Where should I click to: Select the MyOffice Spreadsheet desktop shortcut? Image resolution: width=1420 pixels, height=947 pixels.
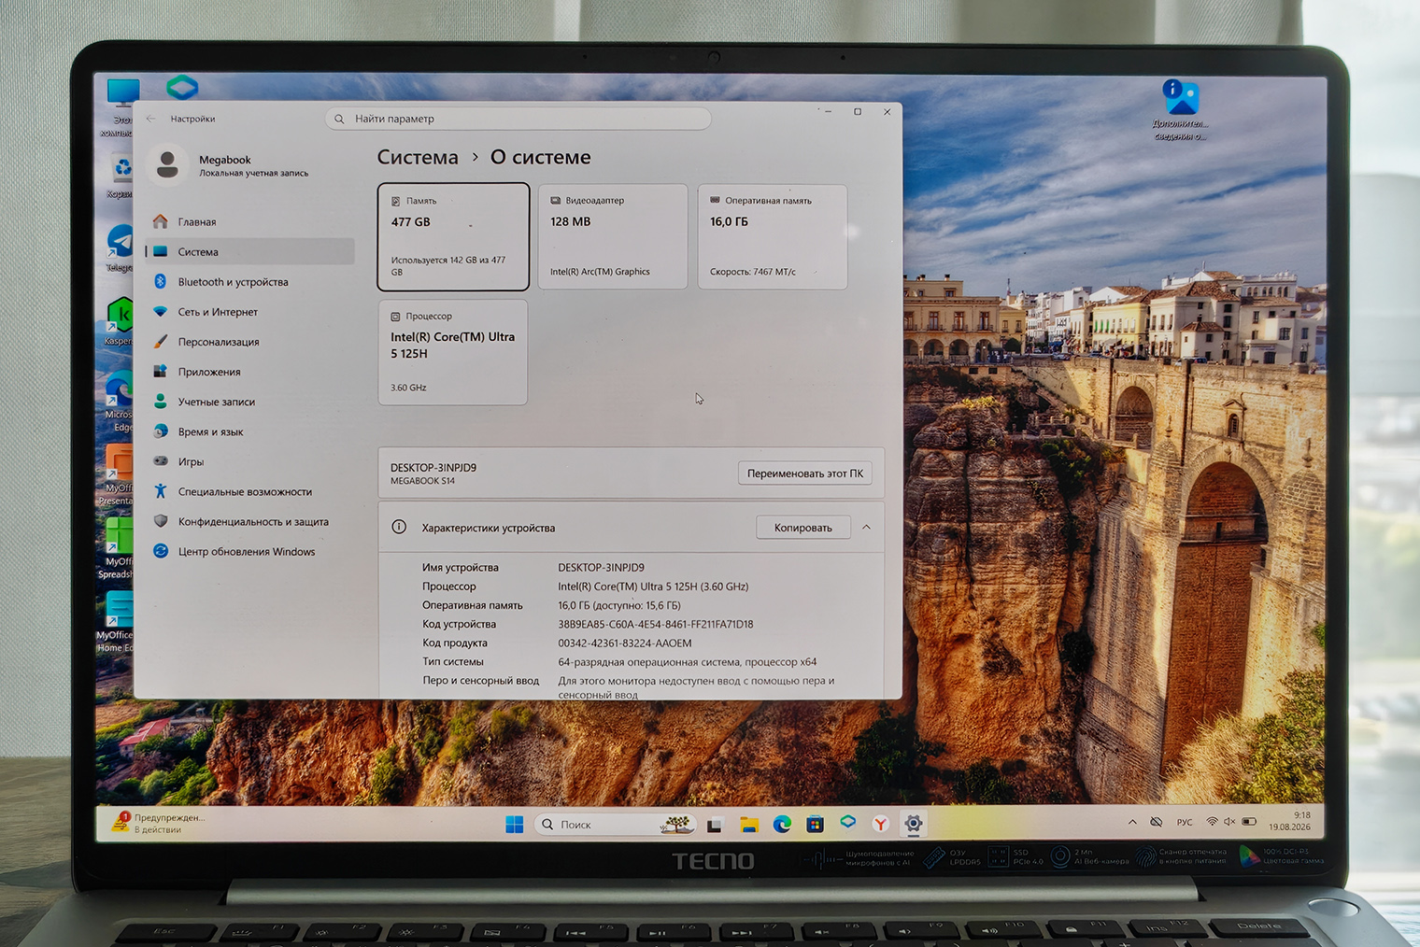(117, 549)
